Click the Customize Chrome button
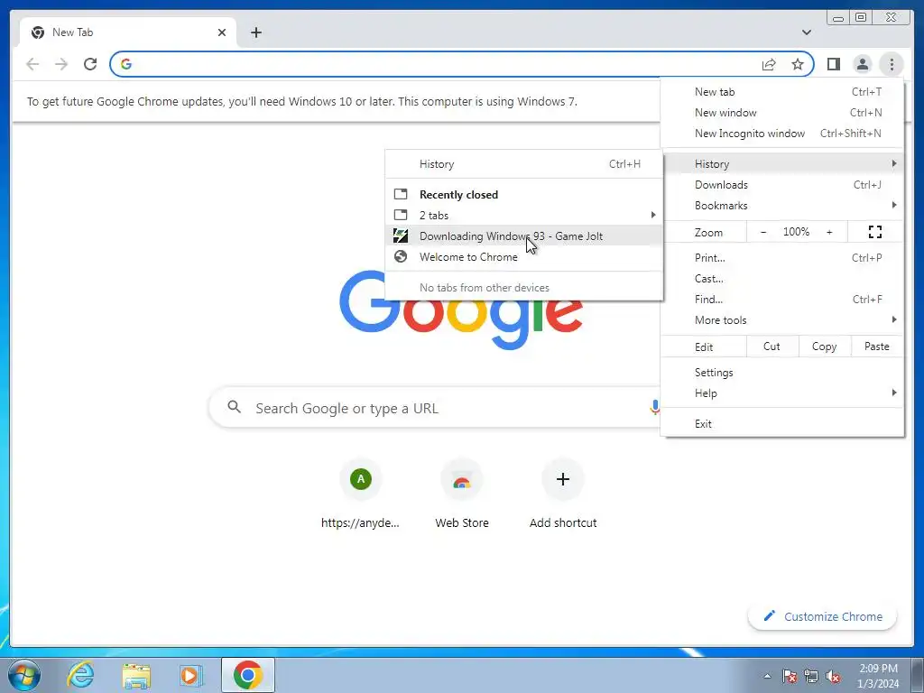 coord(823,616)
